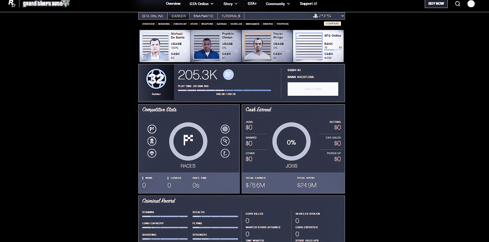
Task: Expand the Community navigation menu
Action: click(x=278, y=4)
